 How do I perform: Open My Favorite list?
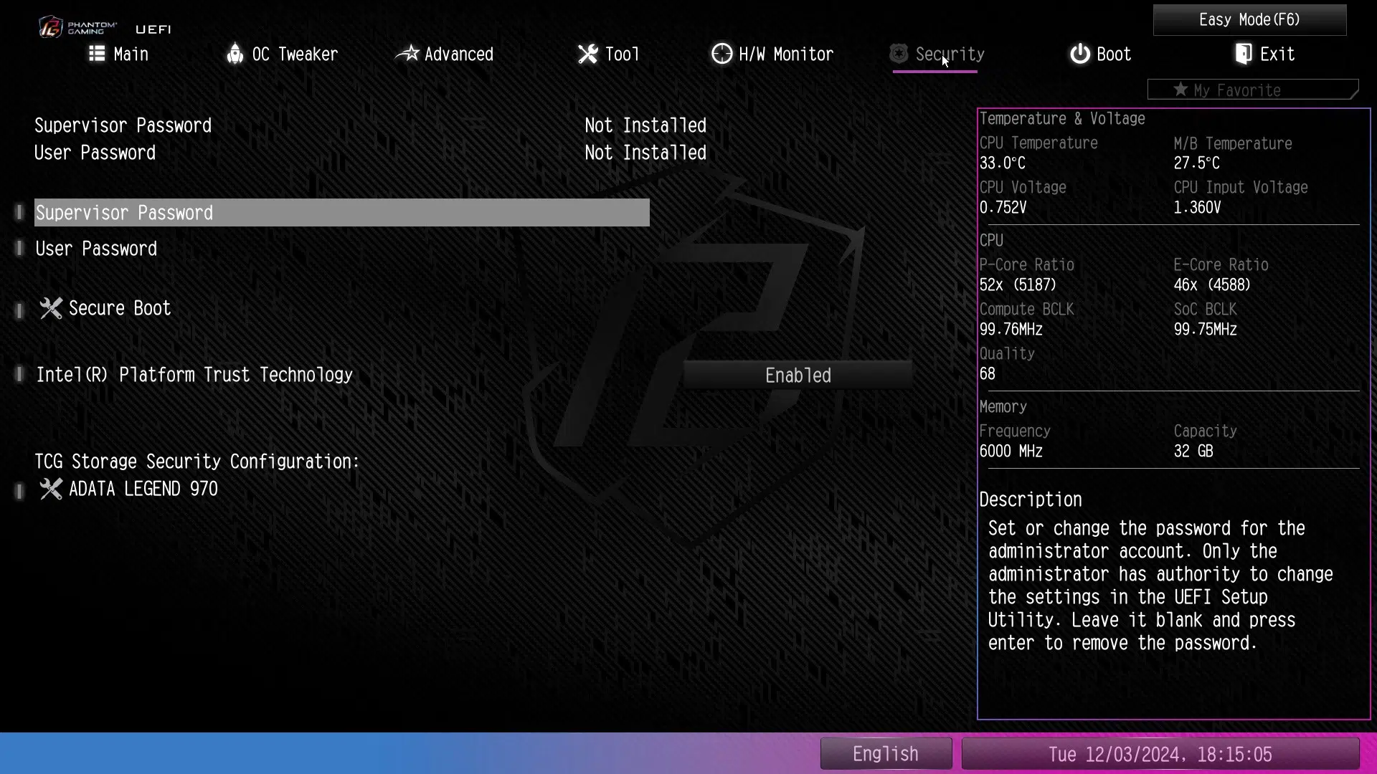(1253, 90)
